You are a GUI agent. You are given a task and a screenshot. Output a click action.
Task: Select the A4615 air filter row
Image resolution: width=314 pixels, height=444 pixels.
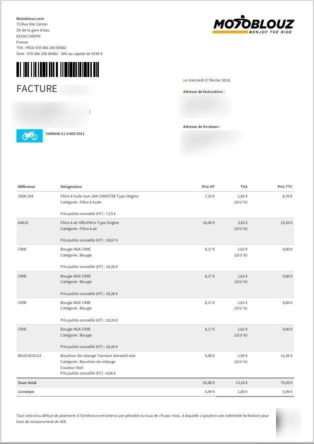coord(155,231)
